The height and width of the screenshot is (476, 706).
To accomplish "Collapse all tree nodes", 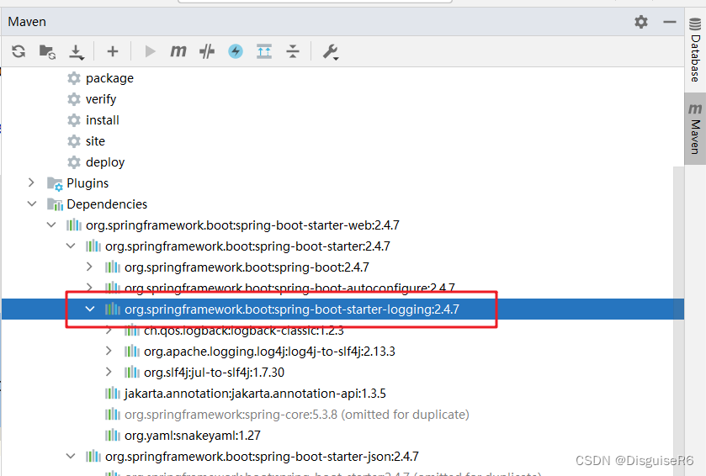I will coord(293,51).
